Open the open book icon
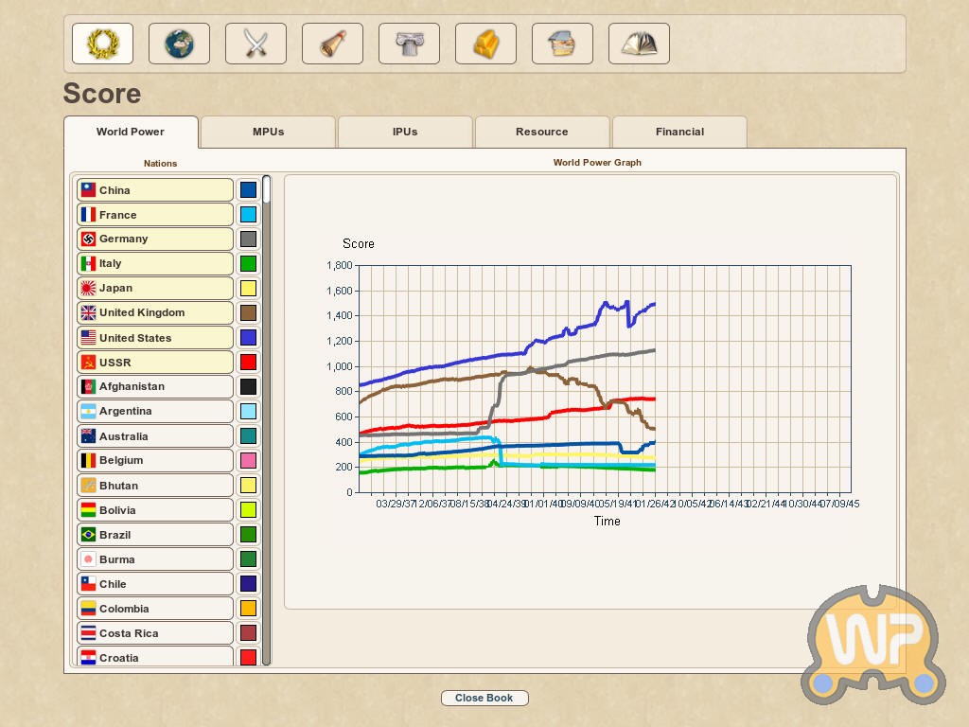The image size is (969, 727). 639,44
